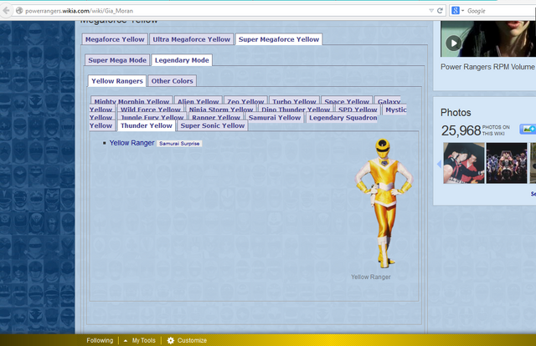
Task: Switch to Other Colors tab
Action: coord(173,81)
